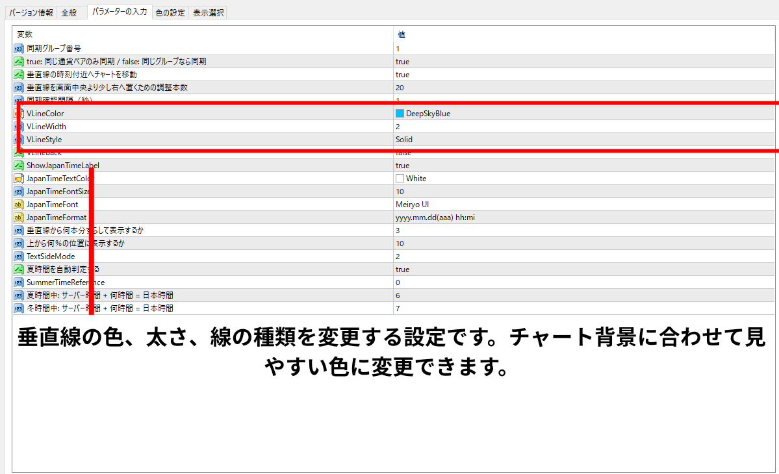
Task: Toggle the 夏時間を自動判定する true value
Action: 402,269
